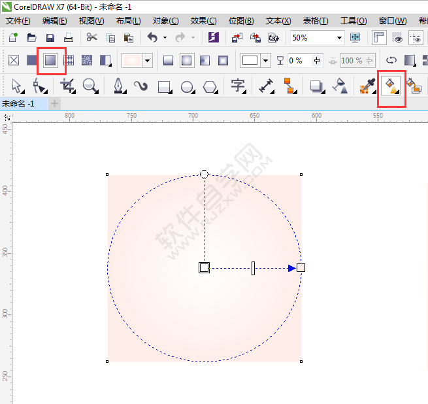Select the Rectangle tool

[x=164, y=87]
